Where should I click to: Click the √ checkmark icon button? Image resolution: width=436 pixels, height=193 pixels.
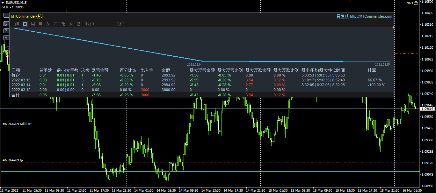(x=6, y=38)
